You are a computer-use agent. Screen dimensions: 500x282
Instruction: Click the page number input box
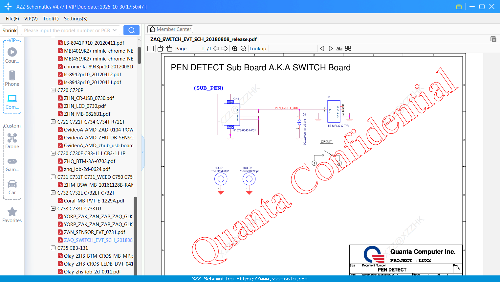pos(198,49)
